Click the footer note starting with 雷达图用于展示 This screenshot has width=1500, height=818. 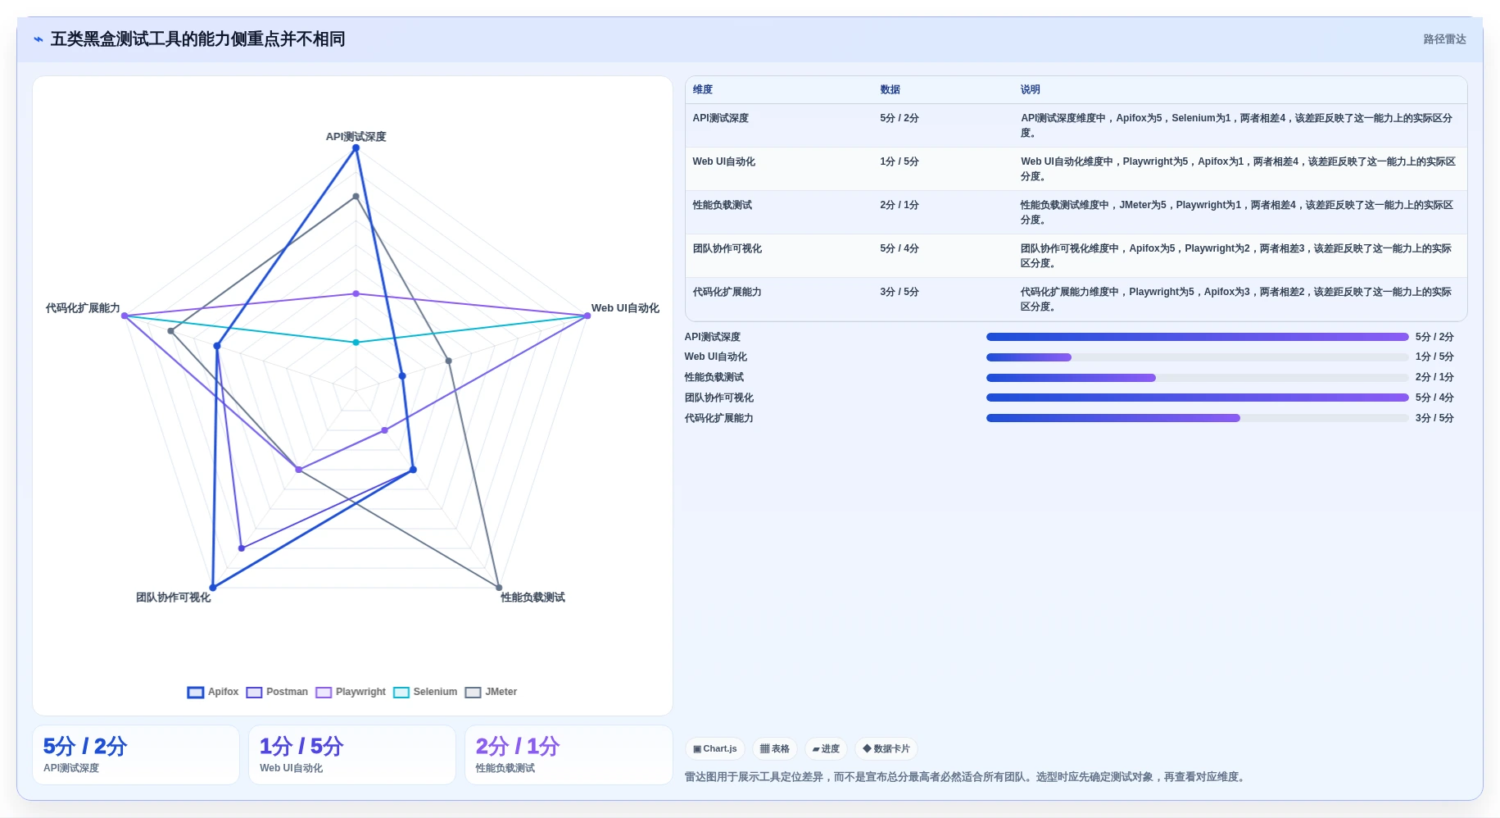point(967,777)
